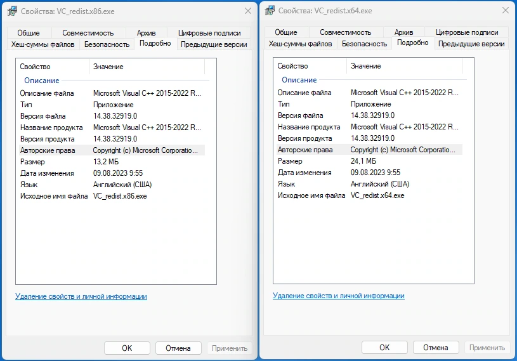Select Версия файла row in x86 window
517x361 pixels.
tap(112, 116)
